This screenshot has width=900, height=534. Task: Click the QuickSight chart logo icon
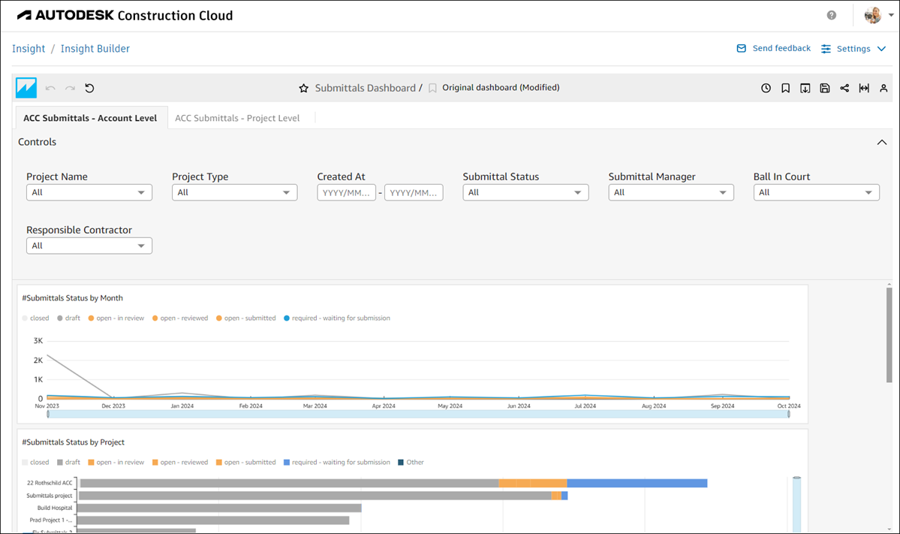click(x=26, y=88)
